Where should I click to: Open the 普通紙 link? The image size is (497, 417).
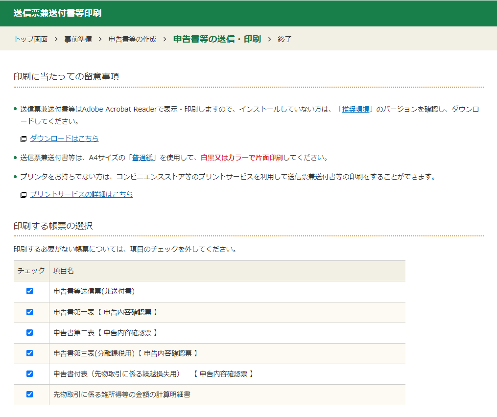[x=142, y=158]
